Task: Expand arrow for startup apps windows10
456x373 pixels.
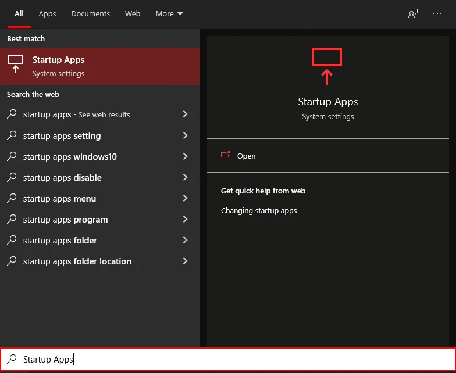Action: point(185,156)
